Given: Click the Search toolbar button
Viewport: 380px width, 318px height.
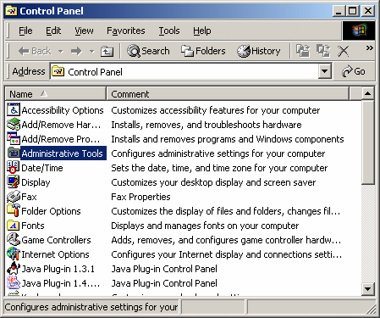Looking at the screenshot, I should pyautogui.click(x=148, y=51).
